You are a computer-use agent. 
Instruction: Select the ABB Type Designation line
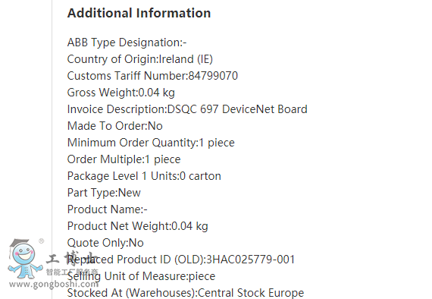coord(127,42)
